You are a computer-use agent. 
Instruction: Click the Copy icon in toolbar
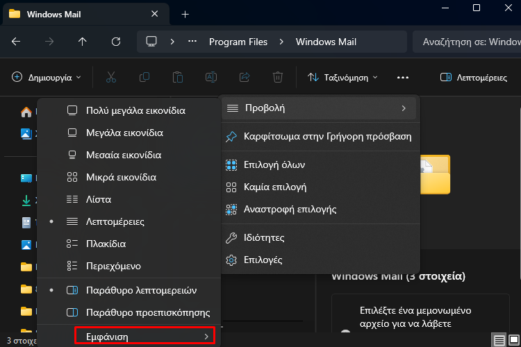tap(144, 77)
